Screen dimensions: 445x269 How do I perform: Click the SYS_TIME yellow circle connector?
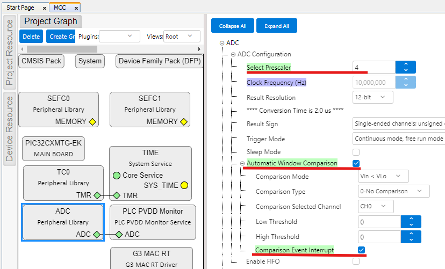coord(184,185)
